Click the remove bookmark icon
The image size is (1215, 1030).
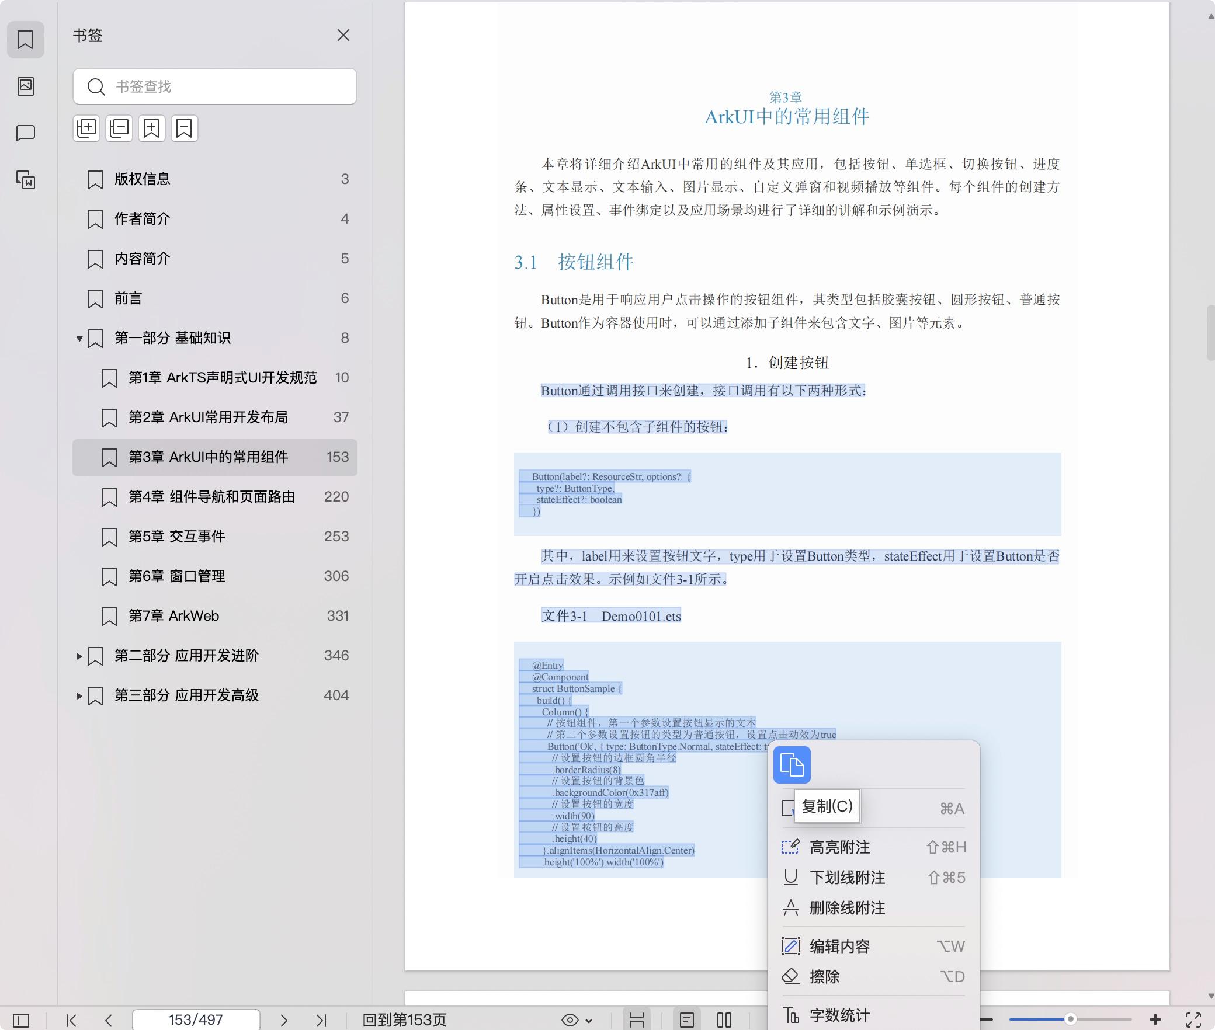185,128
